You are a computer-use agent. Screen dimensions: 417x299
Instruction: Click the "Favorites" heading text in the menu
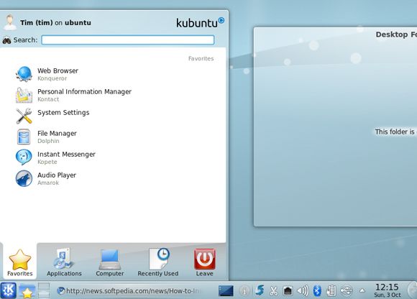(201, 58)
